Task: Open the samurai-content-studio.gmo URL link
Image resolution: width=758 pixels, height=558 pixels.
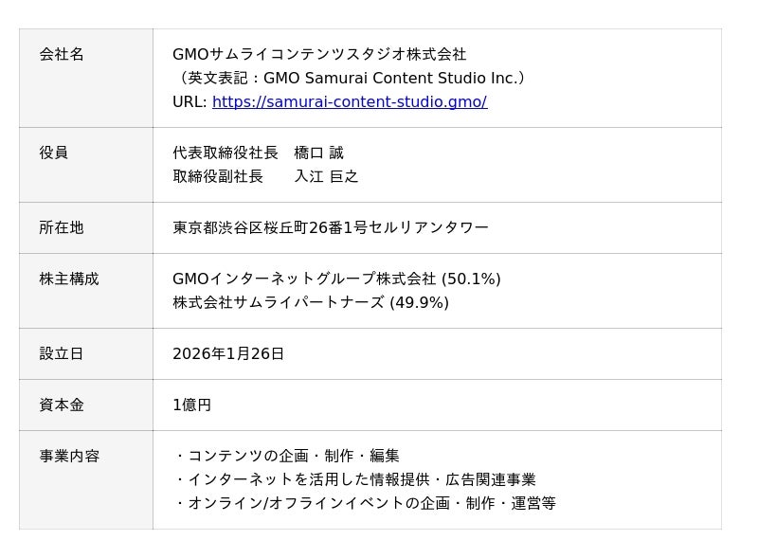Action: click(349, 102)
